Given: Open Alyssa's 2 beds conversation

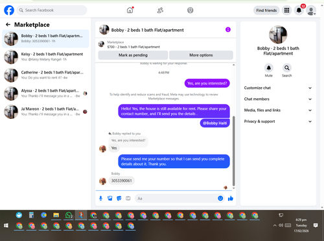Looking at the screenshot, I should pyautogui.click(x=45, y=94).
